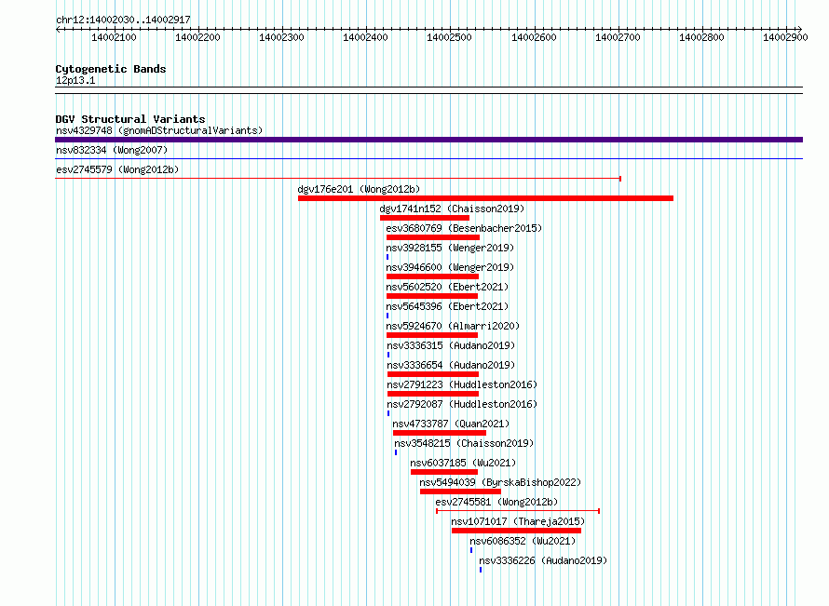Screen dimensions: 829x606
Task: Open nsv5924670 (Almarri2020) label
Action: tap(453, 326)
